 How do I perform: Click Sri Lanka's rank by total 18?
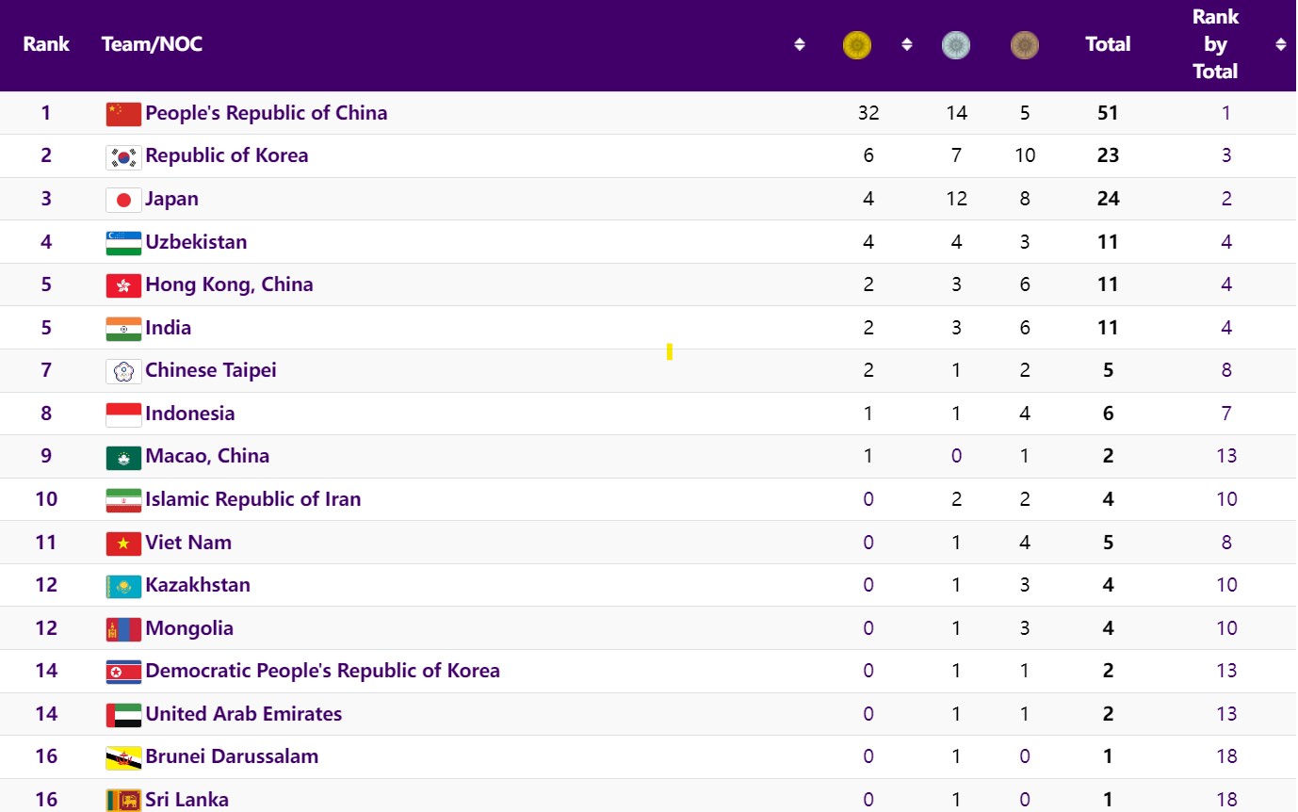coord(1226,800)
